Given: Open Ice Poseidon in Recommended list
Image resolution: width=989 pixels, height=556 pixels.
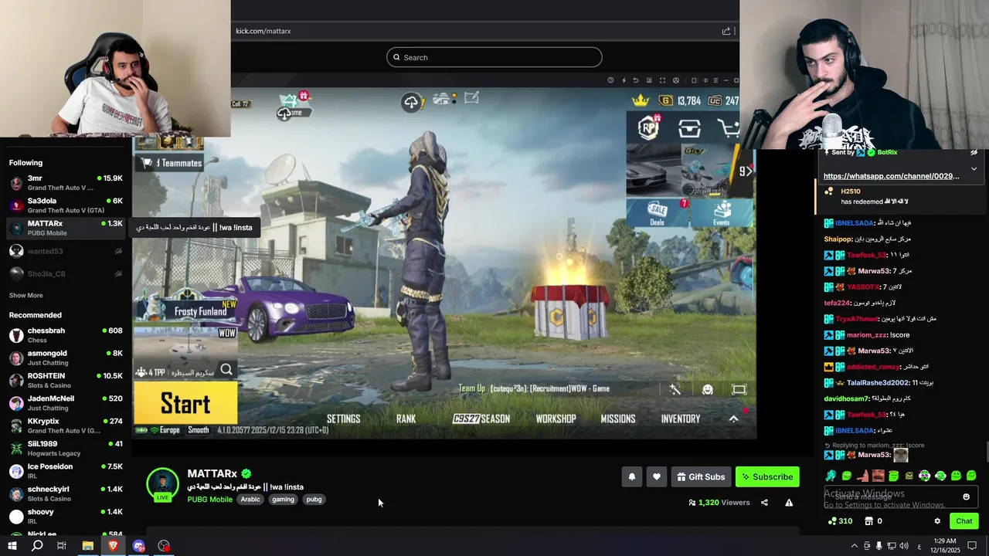Looking at the screenshot, I should click(x=66, y=471).
